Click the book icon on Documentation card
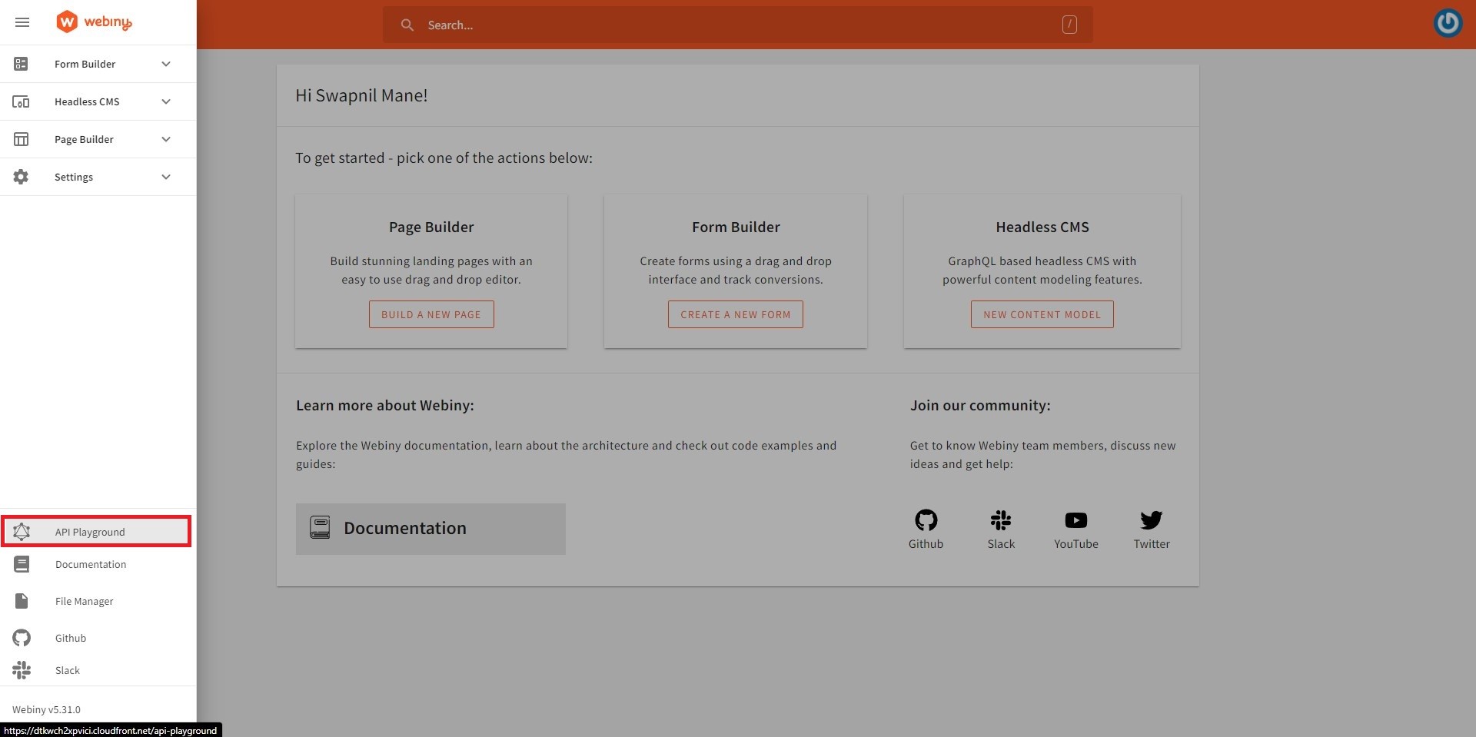This screenshot has width=1476, height=737. click(320, 527)
